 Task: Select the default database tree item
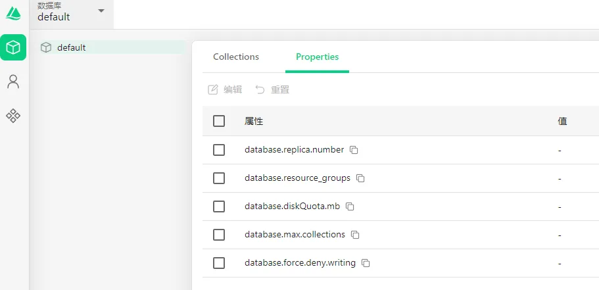click(112, 47)
